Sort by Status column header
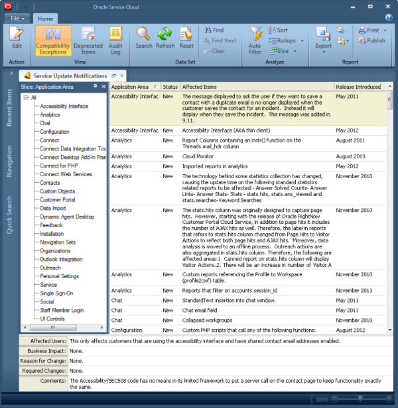This screenshot has width=398, height=408. coord(170,87)
